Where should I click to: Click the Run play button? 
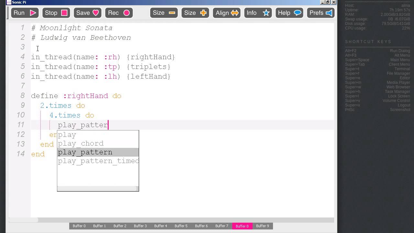click(25, 13)
